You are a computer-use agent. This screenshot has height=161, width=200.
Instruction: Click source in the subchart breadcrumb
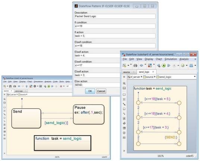tap(149, 77)
